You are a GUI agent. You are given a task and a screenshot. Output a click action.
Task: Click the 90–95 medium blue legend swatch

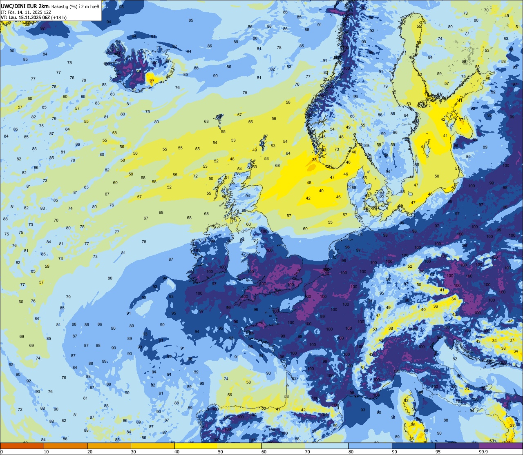click(413, 446)
